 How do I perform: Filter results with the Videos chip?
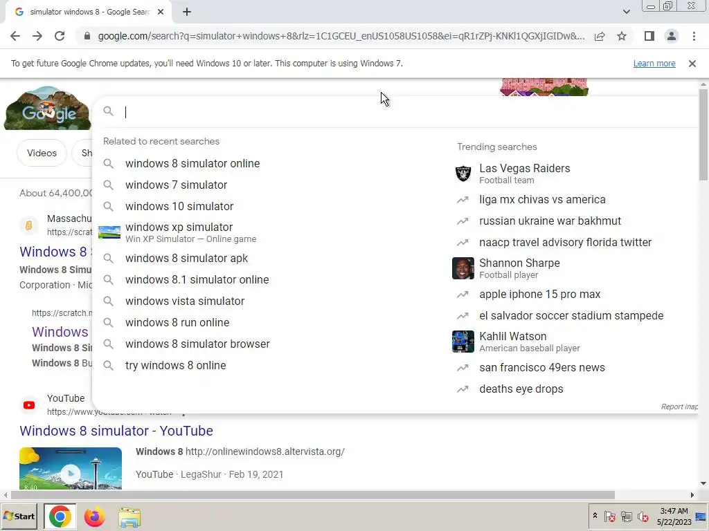point(42,153)
